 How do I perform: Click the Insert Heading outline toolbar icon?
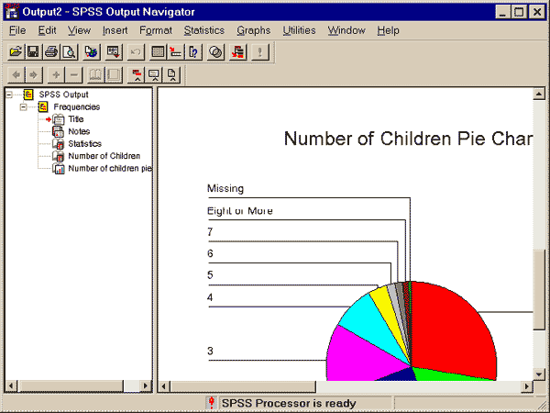pyautogui.click(x=137, y=75)
